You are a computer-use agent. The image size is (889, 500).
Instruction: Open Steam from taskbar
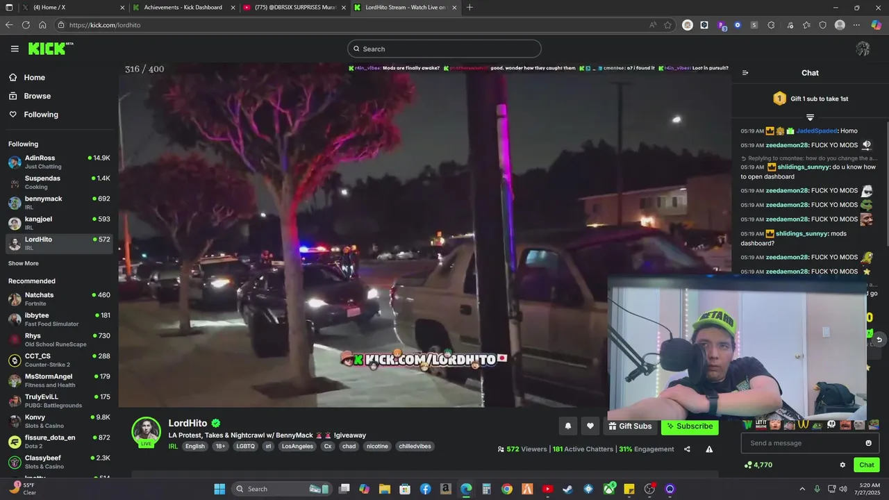(x=567, y=489)
